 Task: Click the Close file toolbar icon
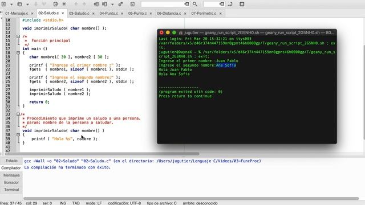click(64, 4)
